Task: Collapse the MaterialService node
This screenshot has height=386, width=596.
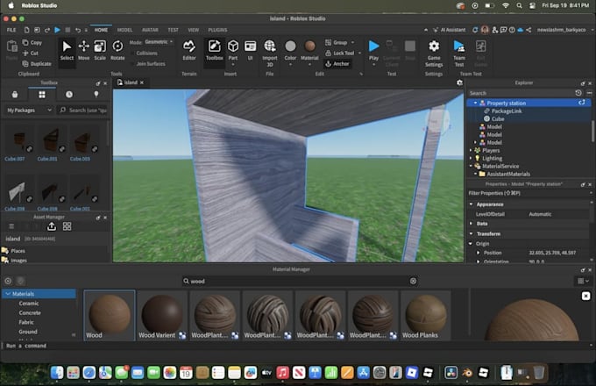Action: pyautogui.click(x=471, y=166)
